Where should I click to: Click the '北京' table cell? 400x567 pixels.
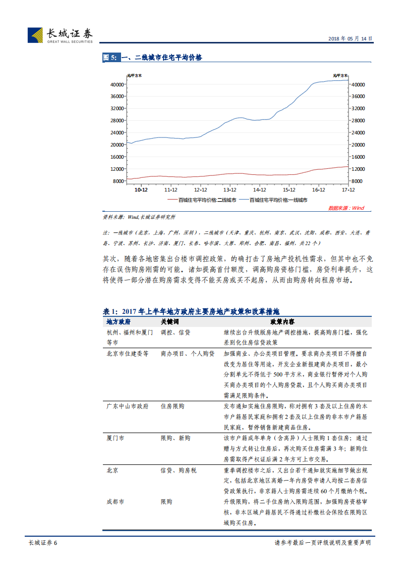112,470
